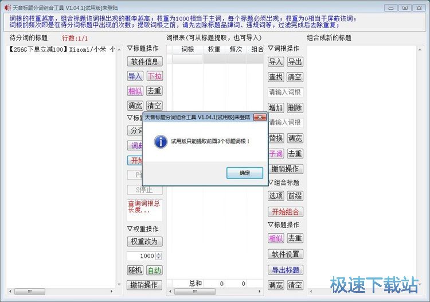
Task: Click the 替换 button
Action: (x=276, y=138)
